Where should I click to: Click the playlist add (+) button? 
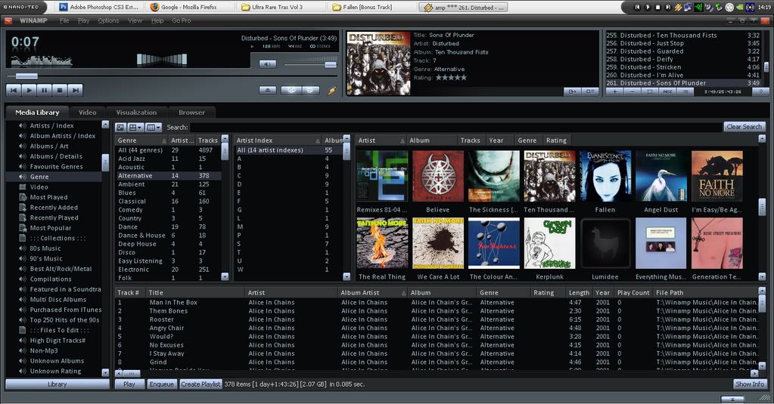[x=614, y=91]
